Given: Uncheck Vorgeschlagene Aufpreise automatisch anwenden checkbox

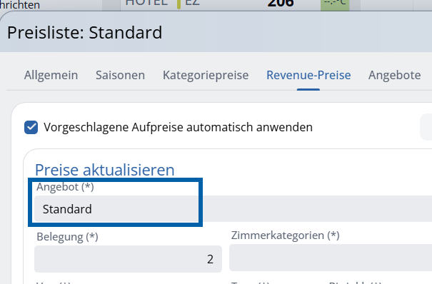Looking at the screenshot, I should click(31, 128).
